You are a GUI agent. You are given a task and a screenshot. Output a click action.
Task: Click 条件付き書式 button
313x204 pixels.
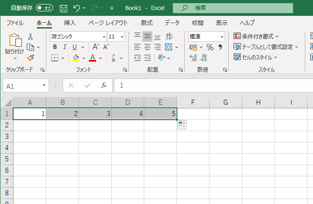tap(256, 36)
